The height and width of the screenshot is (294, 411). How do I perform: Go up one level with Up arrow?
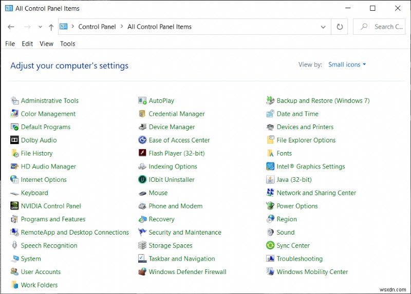click(51, 27)
